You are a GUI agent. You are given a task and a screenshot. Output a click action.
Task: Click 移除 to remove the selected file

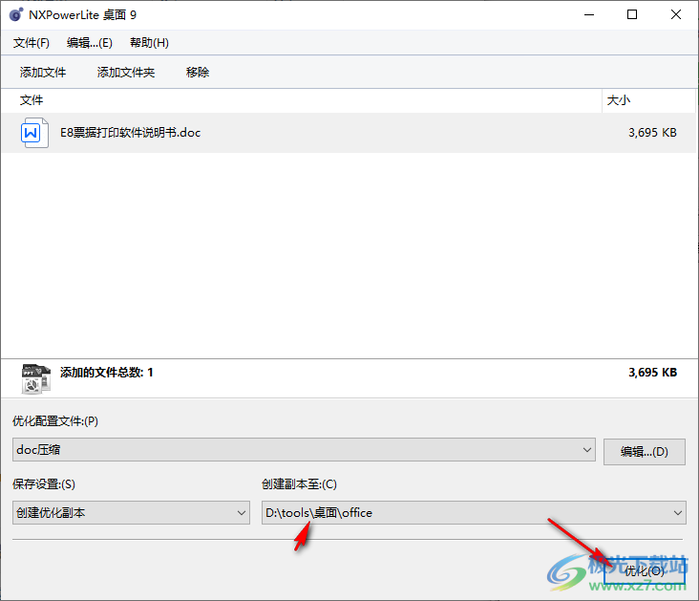tap(198, 73)
